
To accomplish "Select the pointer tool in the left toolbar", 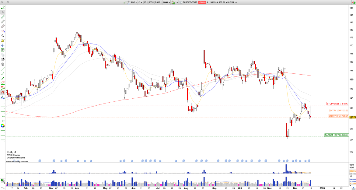I will coord(3,12).
